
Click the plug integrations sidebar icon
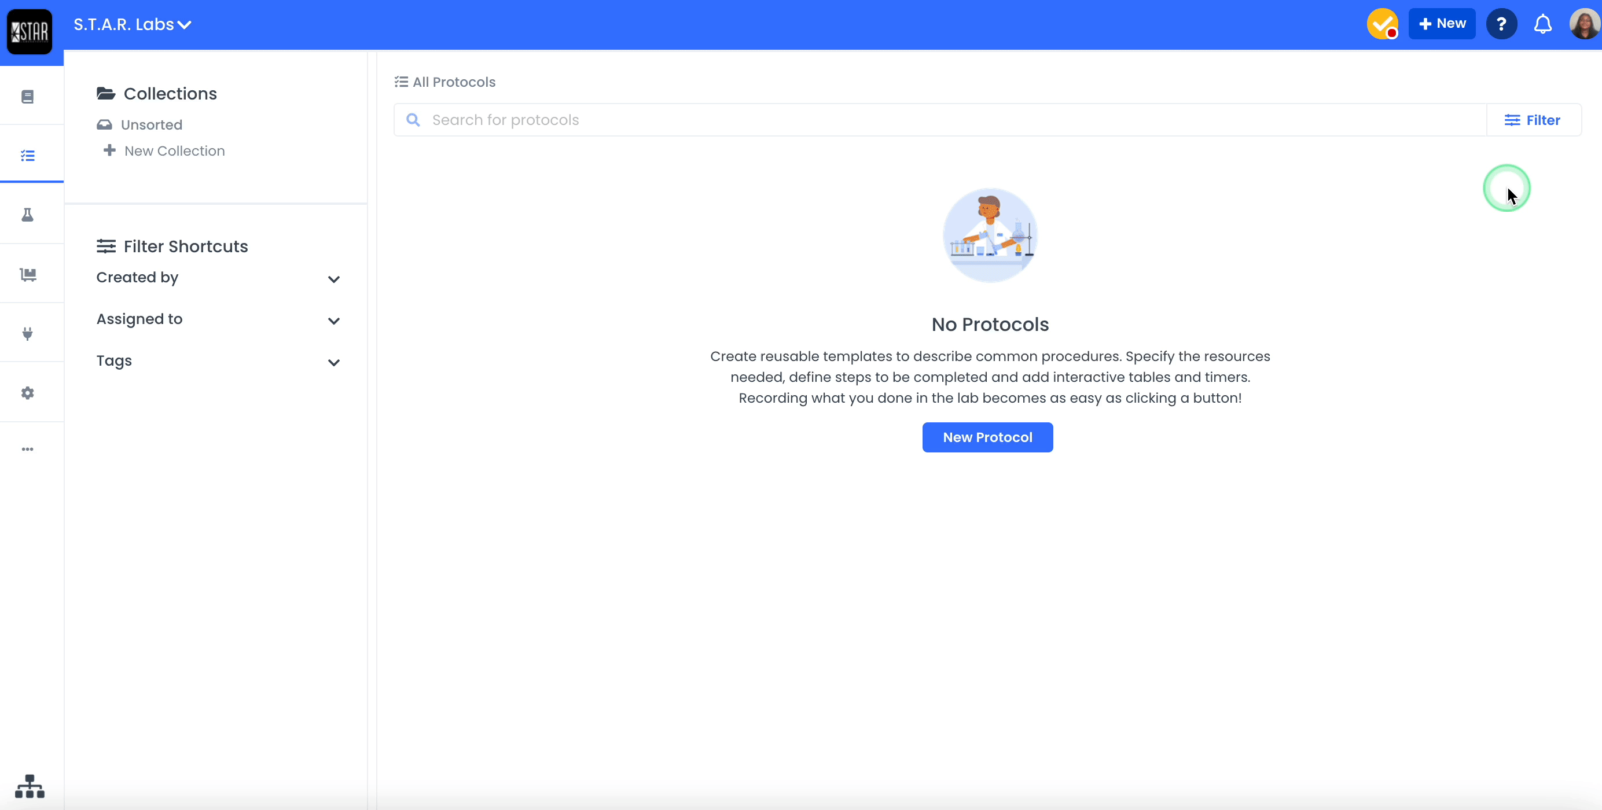27,334
